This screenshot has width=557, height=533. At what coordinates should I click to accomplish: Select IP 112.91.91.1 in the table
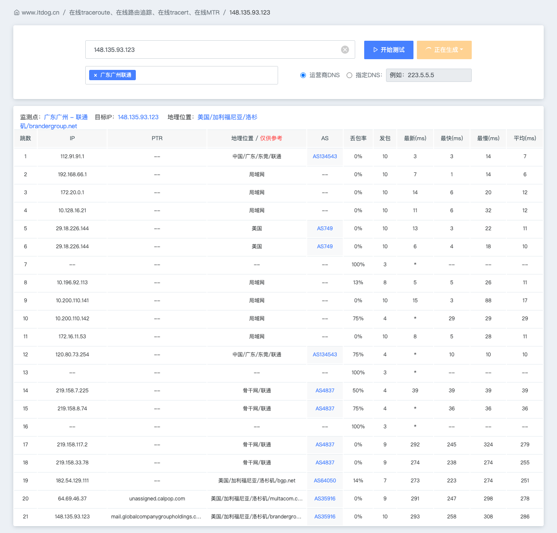(72, 157)
